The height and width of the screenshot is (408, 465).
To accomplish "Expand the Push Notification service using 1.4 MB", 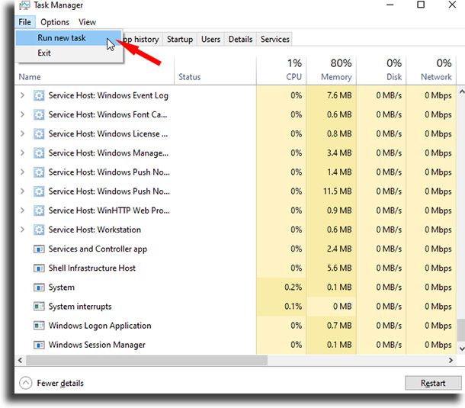I will (x=22, y=172).
